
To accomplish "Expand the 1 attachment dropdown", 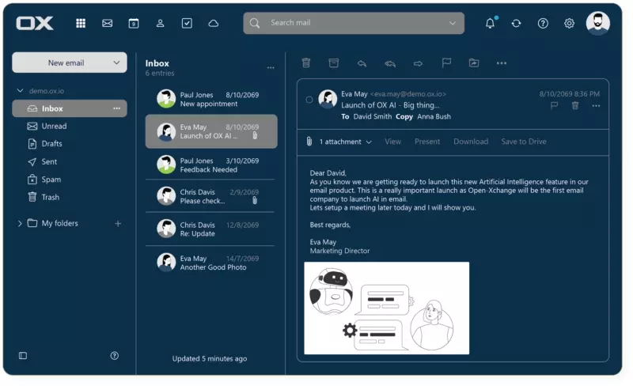I will pyautogui.click(x=345, y=142).
